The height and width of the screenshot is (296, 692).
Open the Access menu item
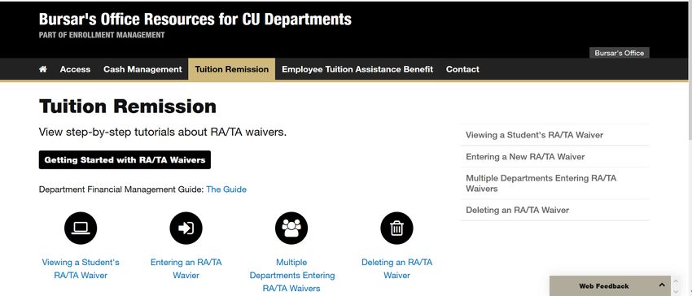[75, 69]
